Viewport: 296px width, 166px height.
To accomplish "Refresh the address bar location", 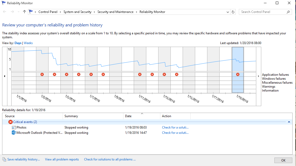I will [233, 12].
